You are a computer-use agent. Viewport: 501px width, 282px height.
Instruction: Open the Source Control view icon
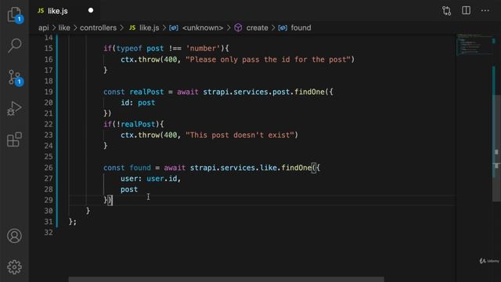(x=15, y=78)
